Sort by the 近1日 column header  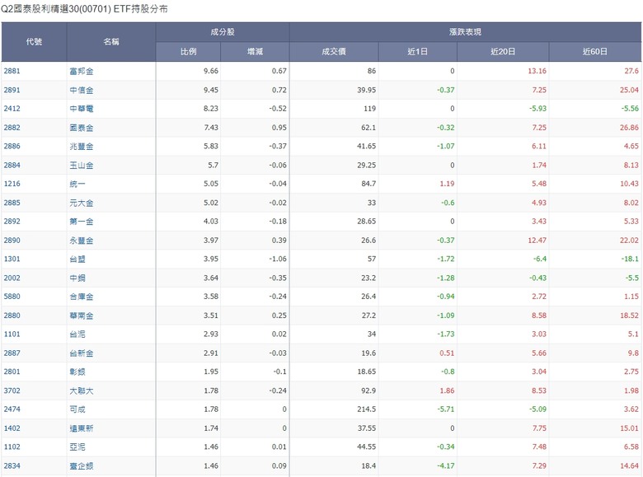click(417, 52)
